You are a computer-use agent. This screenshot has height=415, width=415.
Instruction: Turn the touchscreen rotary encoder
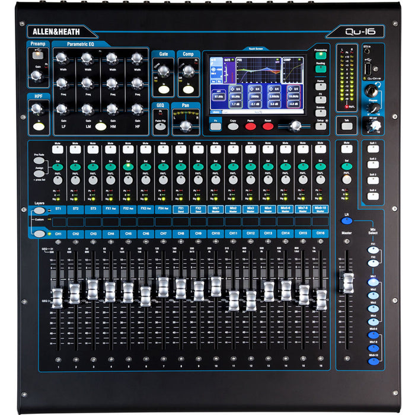[296, 126]
